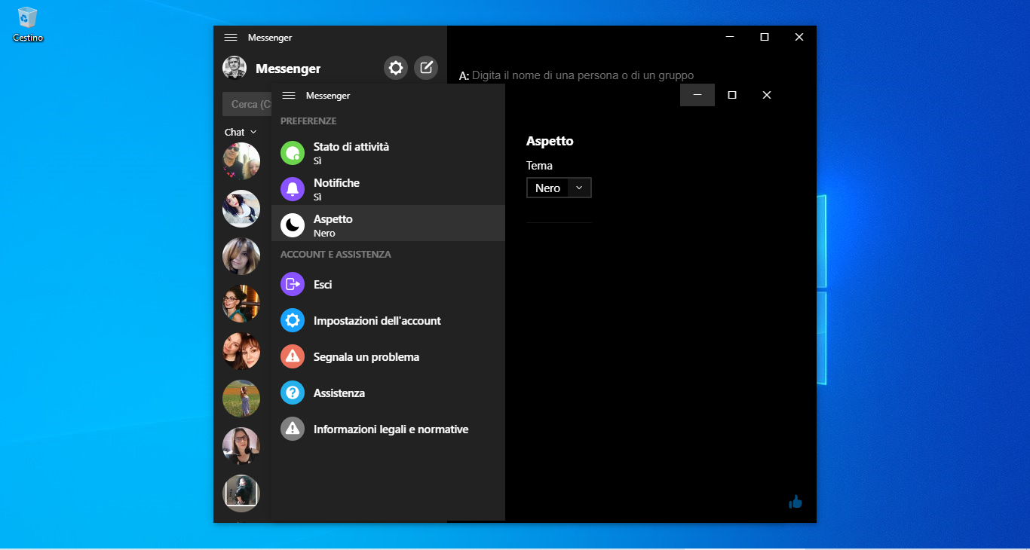Click the Aspetto moon icon
Image resolution: width=1030 pixels, height=550 pixels.
pyautogui.click(x=293, y=225)
